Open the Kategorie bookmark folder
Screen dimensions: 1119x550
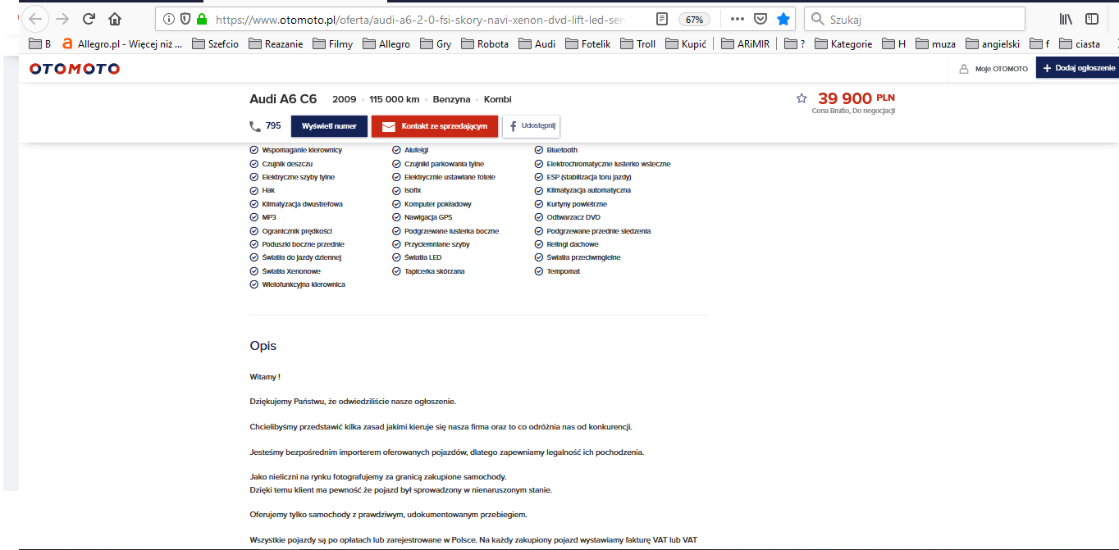[843, 43]
